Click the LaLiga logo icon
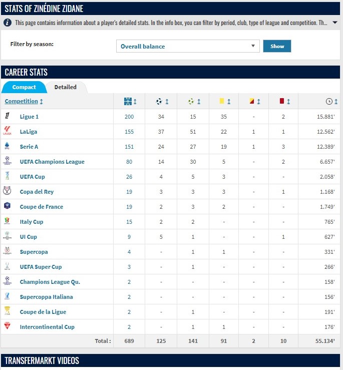This screenshot has width=343, height=370. click(7, 131)
